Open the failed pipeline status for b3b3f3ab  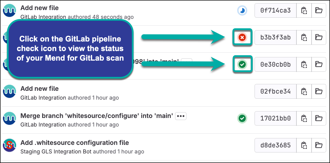point(242,37)
